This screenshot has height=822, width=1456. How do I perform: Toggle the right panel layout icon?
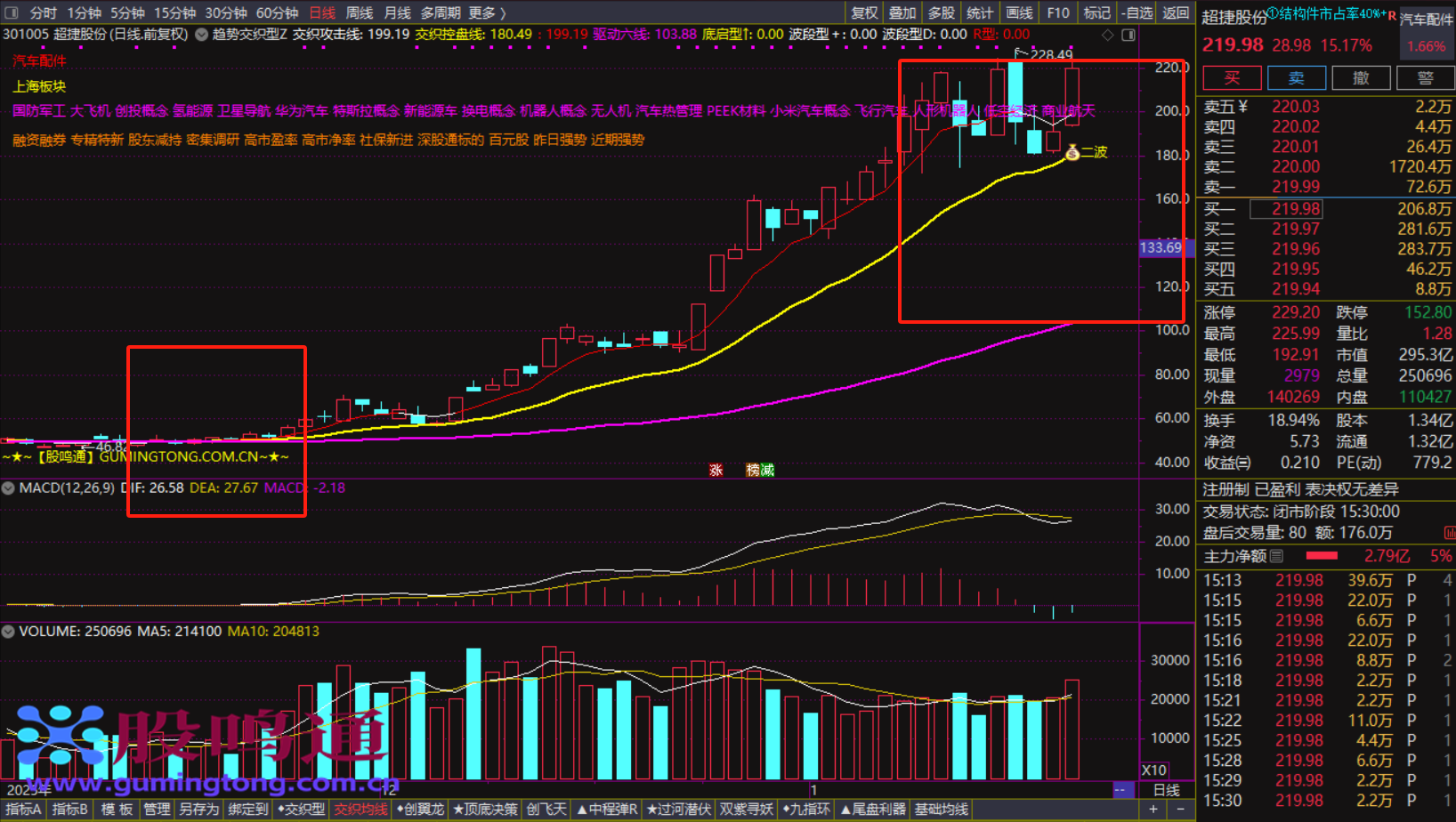tap(1128, 35)
